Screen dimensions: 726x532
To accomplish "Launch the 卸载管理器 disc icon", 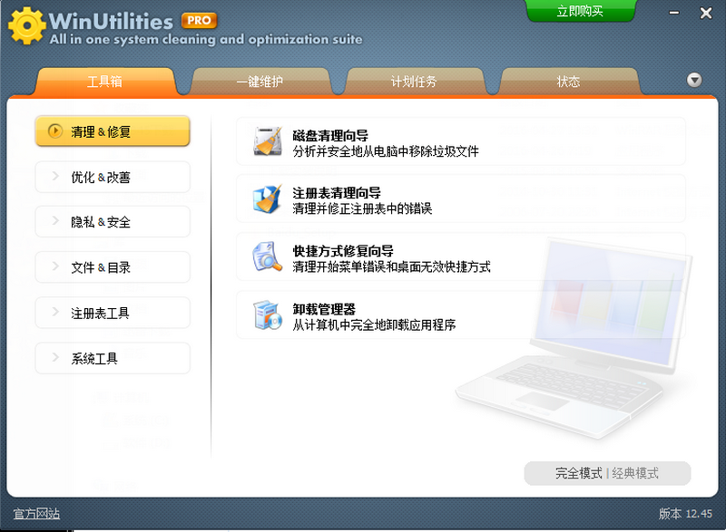I will [266, 315].
